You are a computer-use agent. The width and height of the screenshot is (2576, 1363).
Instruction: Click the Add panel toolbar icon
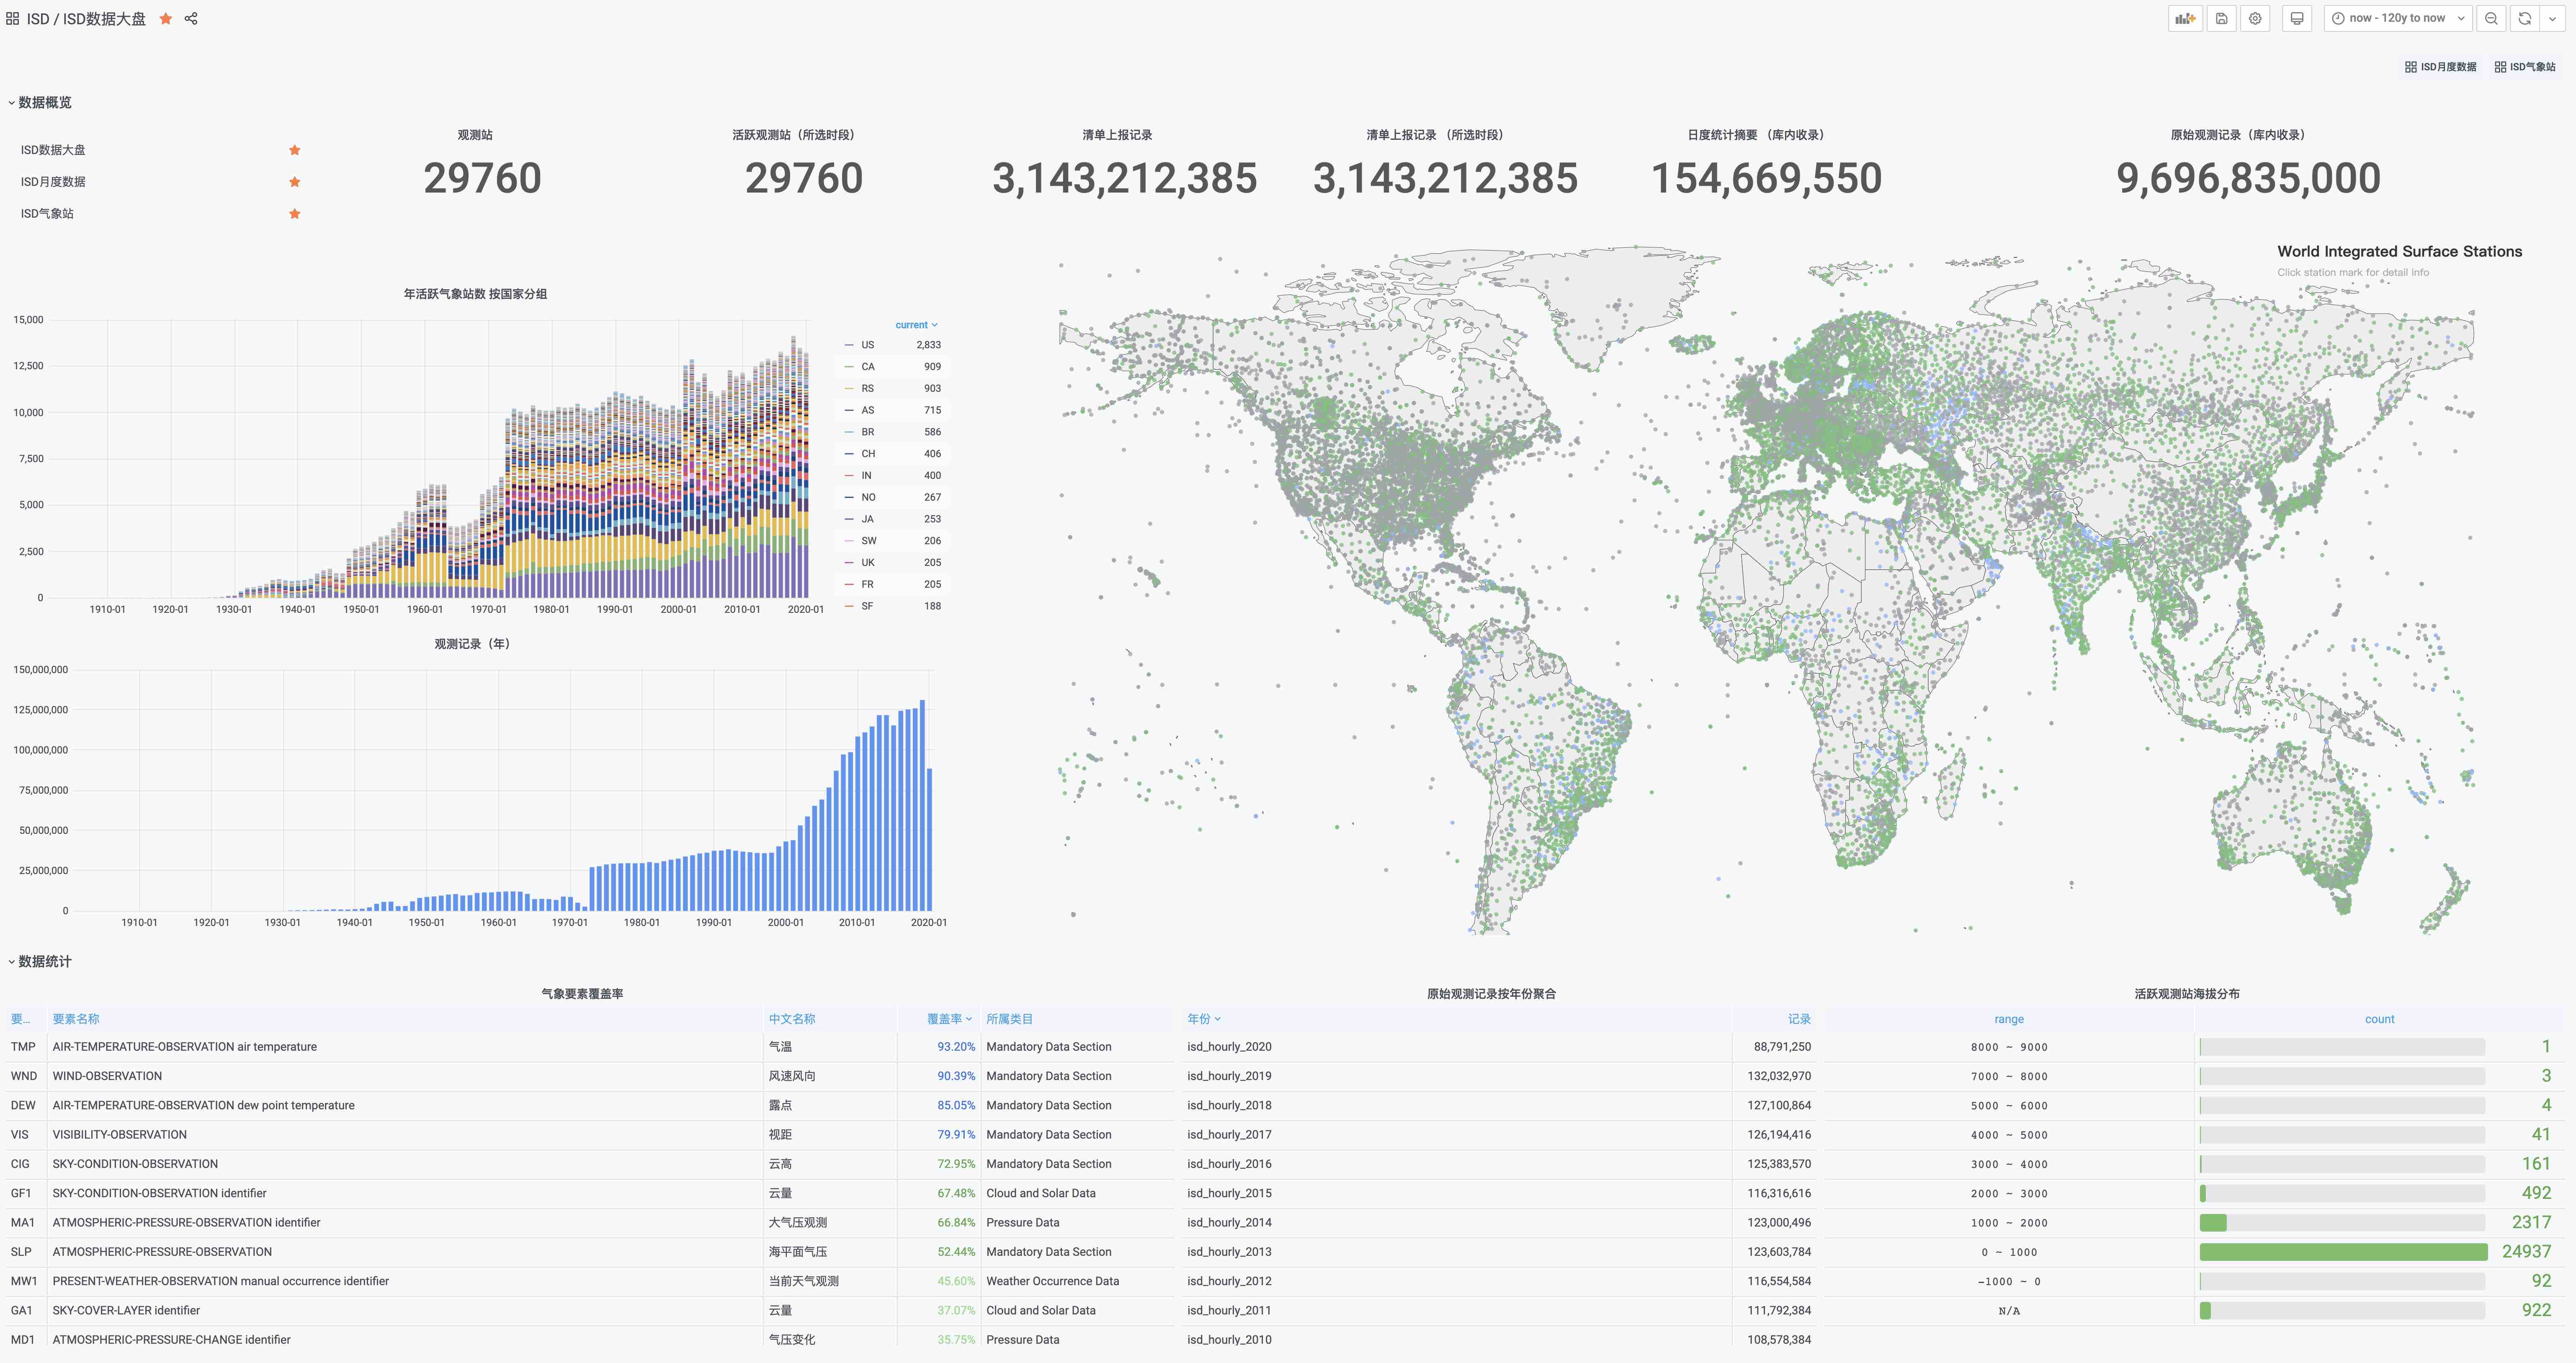(2185, 18)
